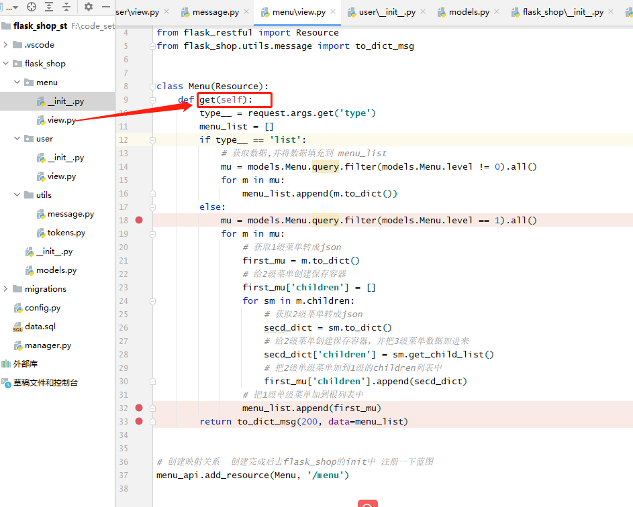Select tokens.py in utils folder
Image resolution: width=633 pixels, height=507 pixels.
click(x=57, y=232)
